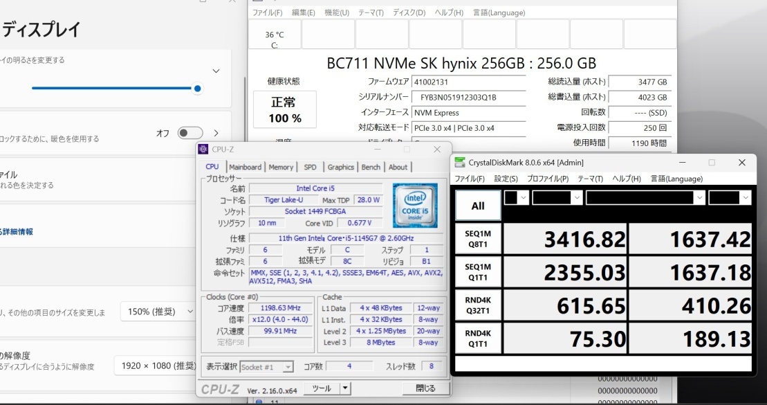The height and width of the screenshot is (405, 767).
Task: Select the 36 °C C: drive button
Action: click(275, 35)
